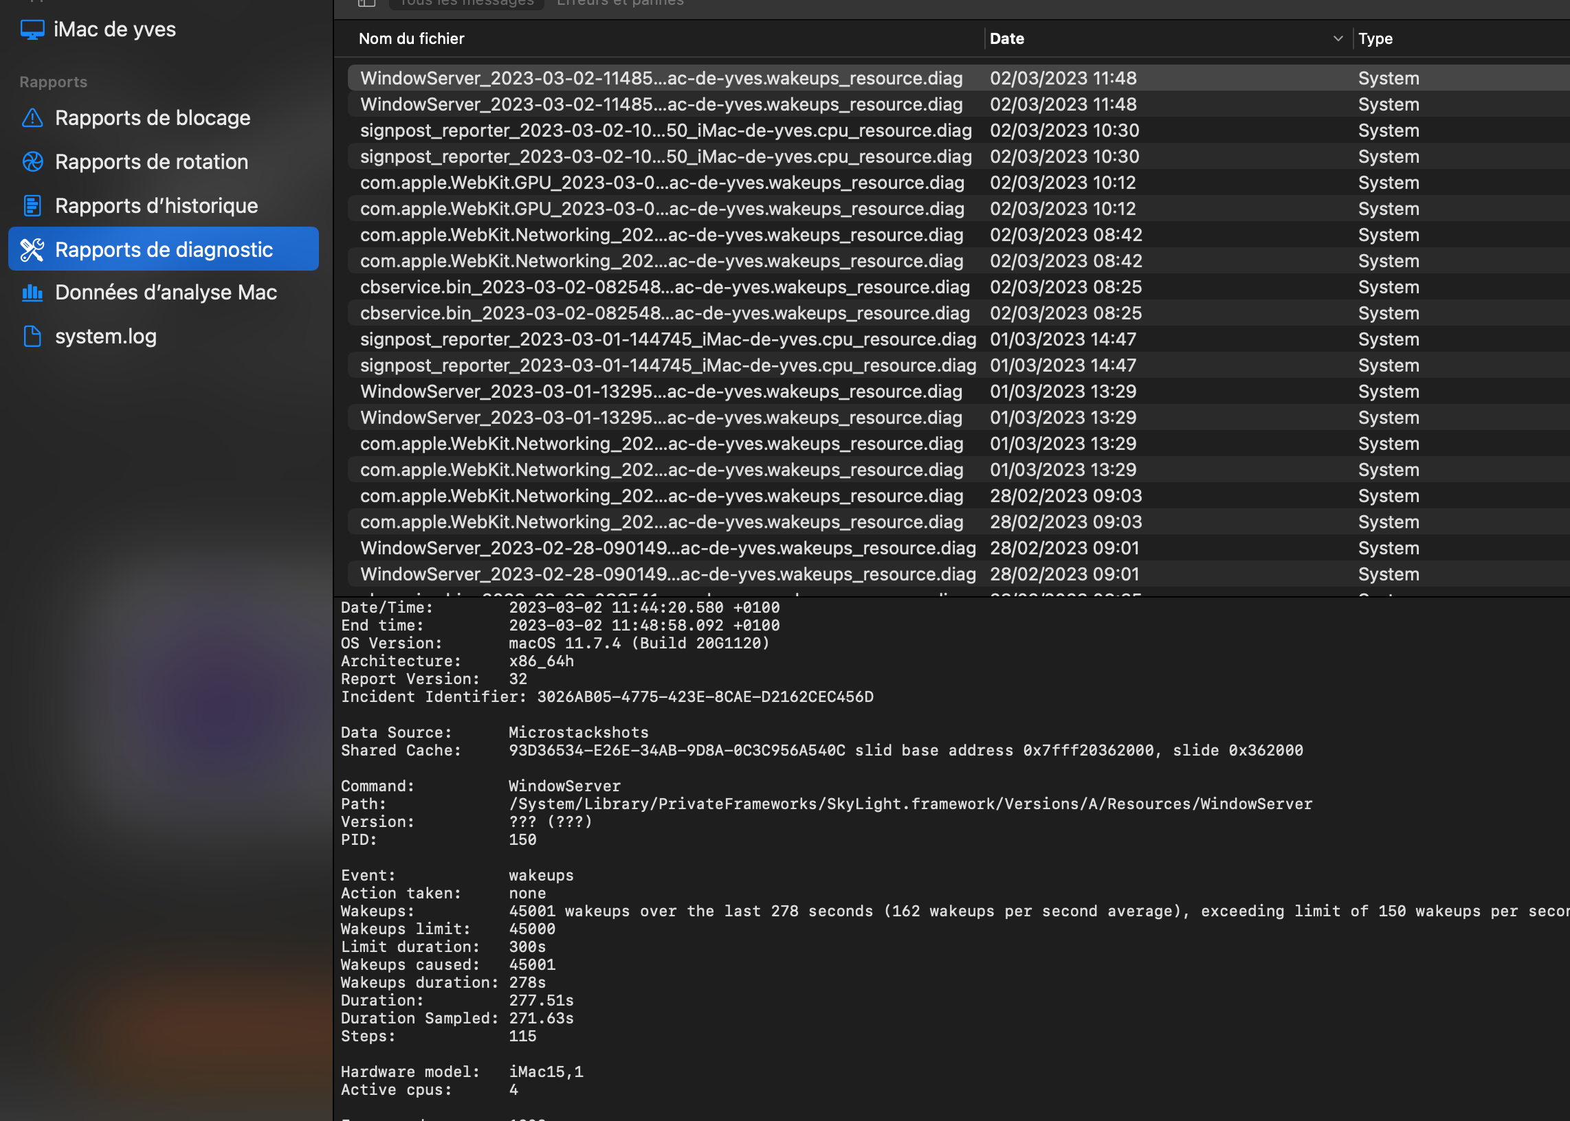The height and width of the screenshot is (1121, 1570).
Task: Switch to the Erreurs et pannes filter
Action: click(619, 3)
